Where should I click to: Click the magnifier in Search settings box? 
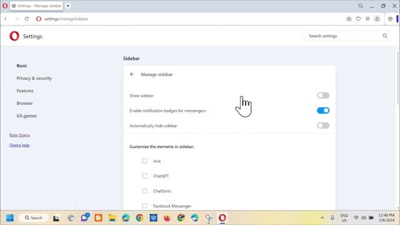pos(385,36)
